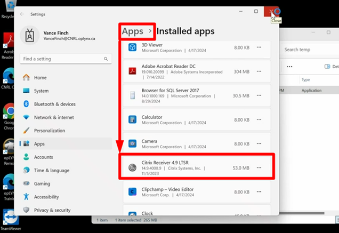
Task: Click the Find a setting search box
Action: pos(65,59)
